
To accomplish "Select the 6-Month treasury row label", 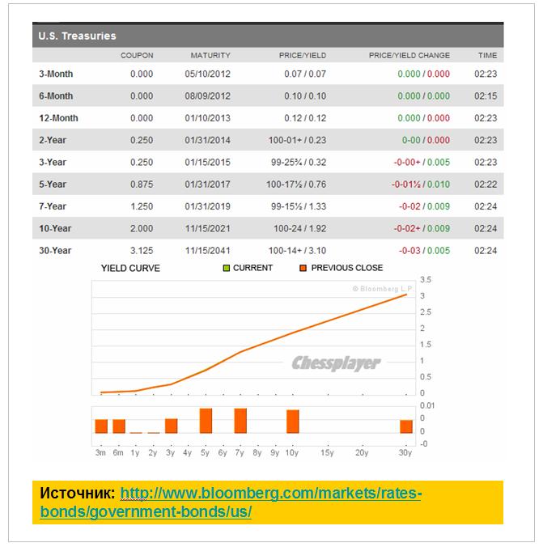I will (x=56, y=96).
